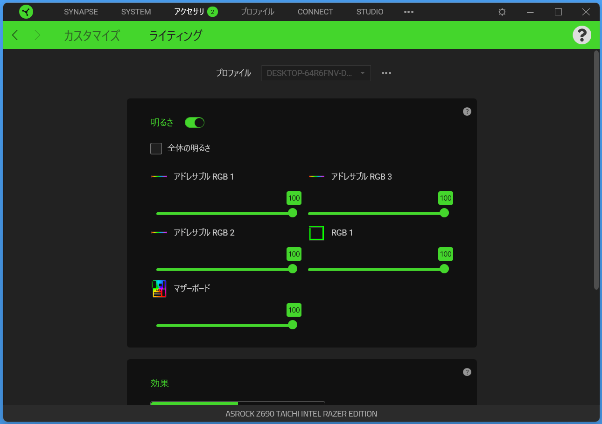This screenshot has width=602, height=424.
Task: Switch to the プロファイル top tab
Action: pos(258,12)
